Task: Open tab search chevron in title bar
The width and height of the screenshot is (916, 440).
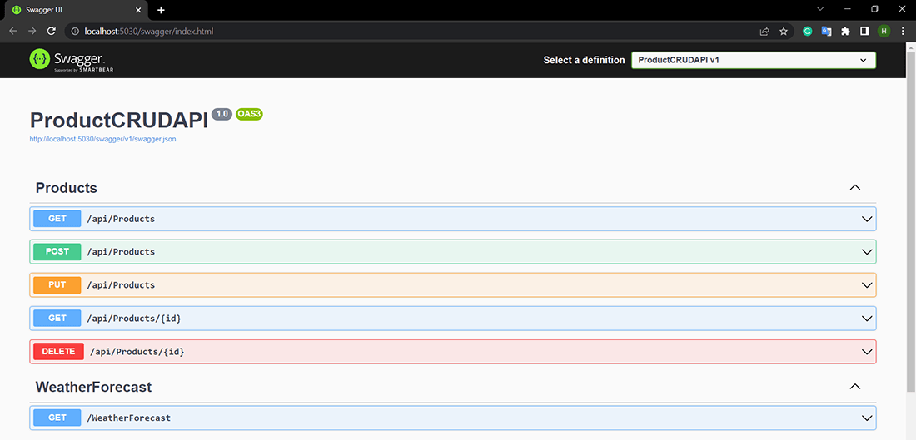Action: click(820, 9)
